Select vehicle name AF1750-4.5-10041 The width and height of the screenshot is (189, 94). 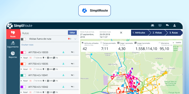tap(38, 75)
